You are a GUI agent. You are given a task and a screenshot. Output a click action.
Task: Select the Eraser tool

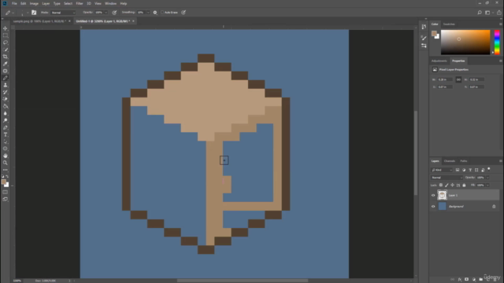[6, 99]
